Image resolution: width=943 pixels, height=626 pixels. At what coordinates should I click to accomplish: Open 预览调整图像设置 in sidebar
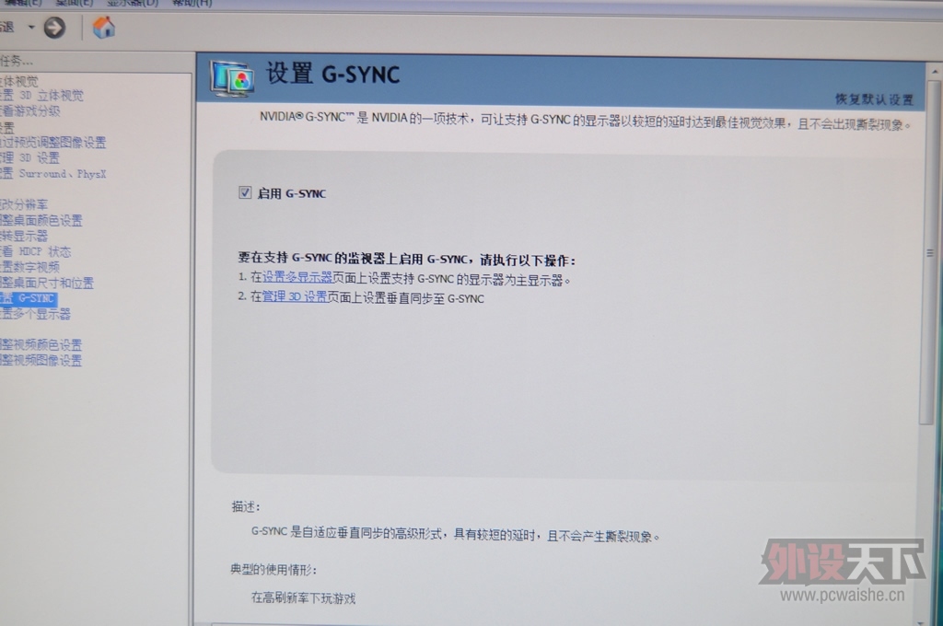[52, 143]
